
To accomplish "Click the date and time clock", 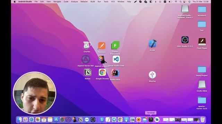I will [x=200, y=2].
